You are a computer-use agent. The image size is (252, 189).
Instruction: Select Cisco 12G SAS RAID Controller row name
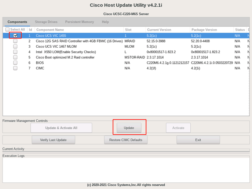[79, 41]
